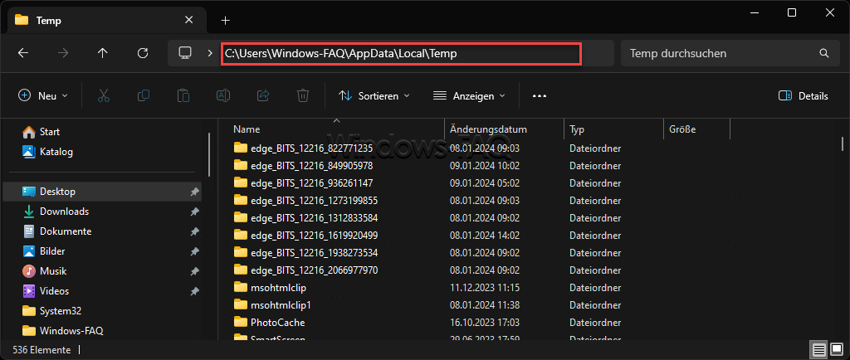Open the three-dot more options menu

[540, 96]
